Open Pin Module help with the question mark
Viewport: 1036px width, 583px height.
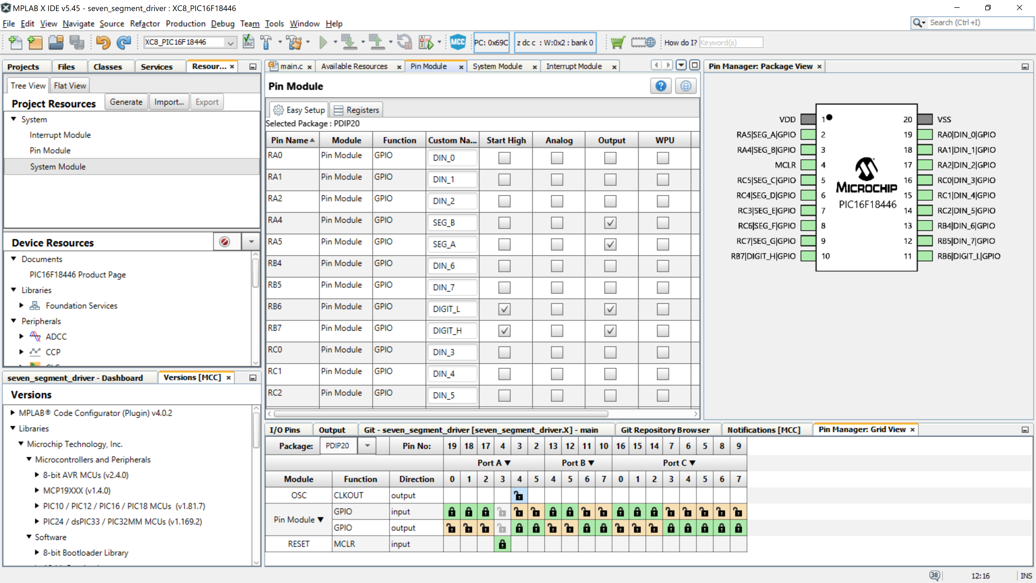click(661, 86)
